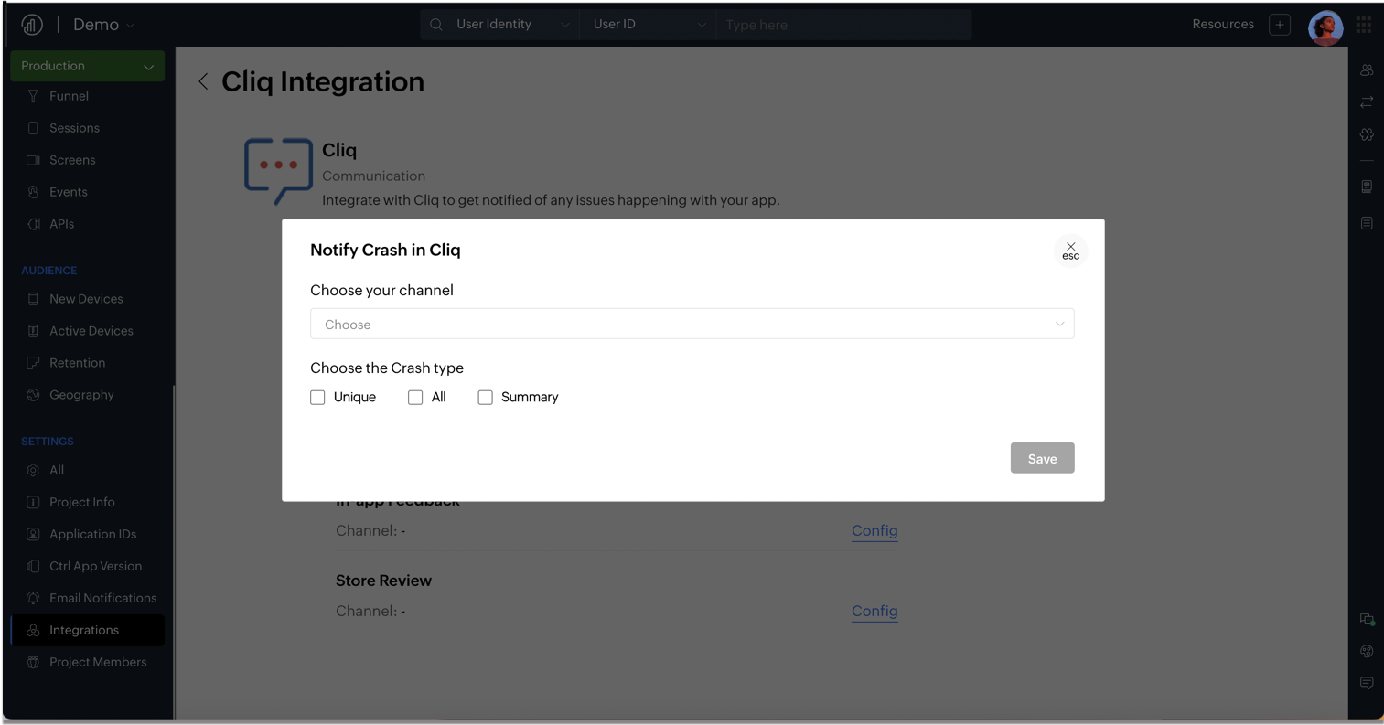Click the clover-shaped icon in right rail

[x=1367, y=134]
